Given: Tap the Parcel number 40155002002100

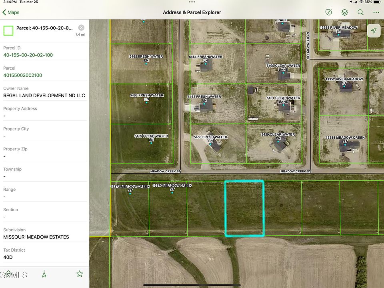Looking at the screenshot, I should [x=22, y=76].
